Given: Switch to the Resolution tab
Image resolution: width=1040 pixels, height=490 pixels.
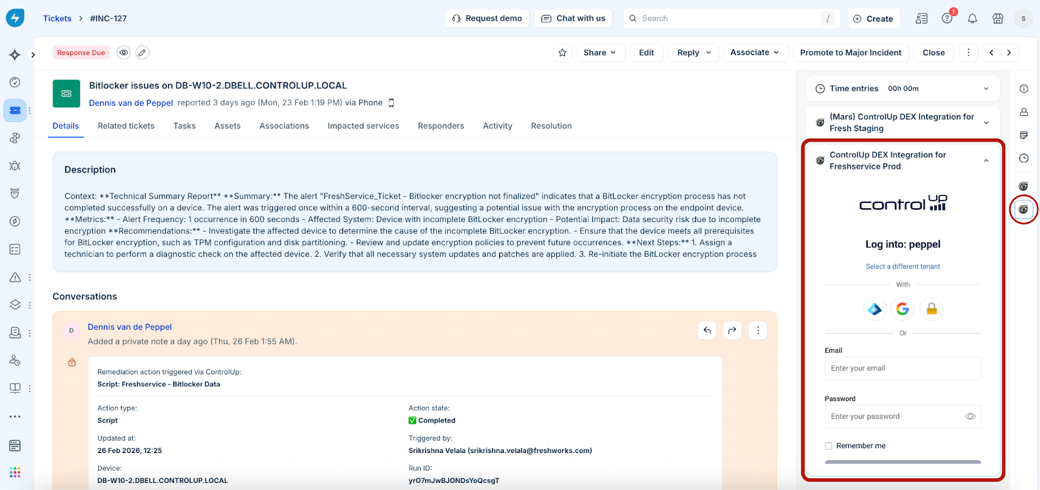Looking at the screenshot, I should (551, 126).
